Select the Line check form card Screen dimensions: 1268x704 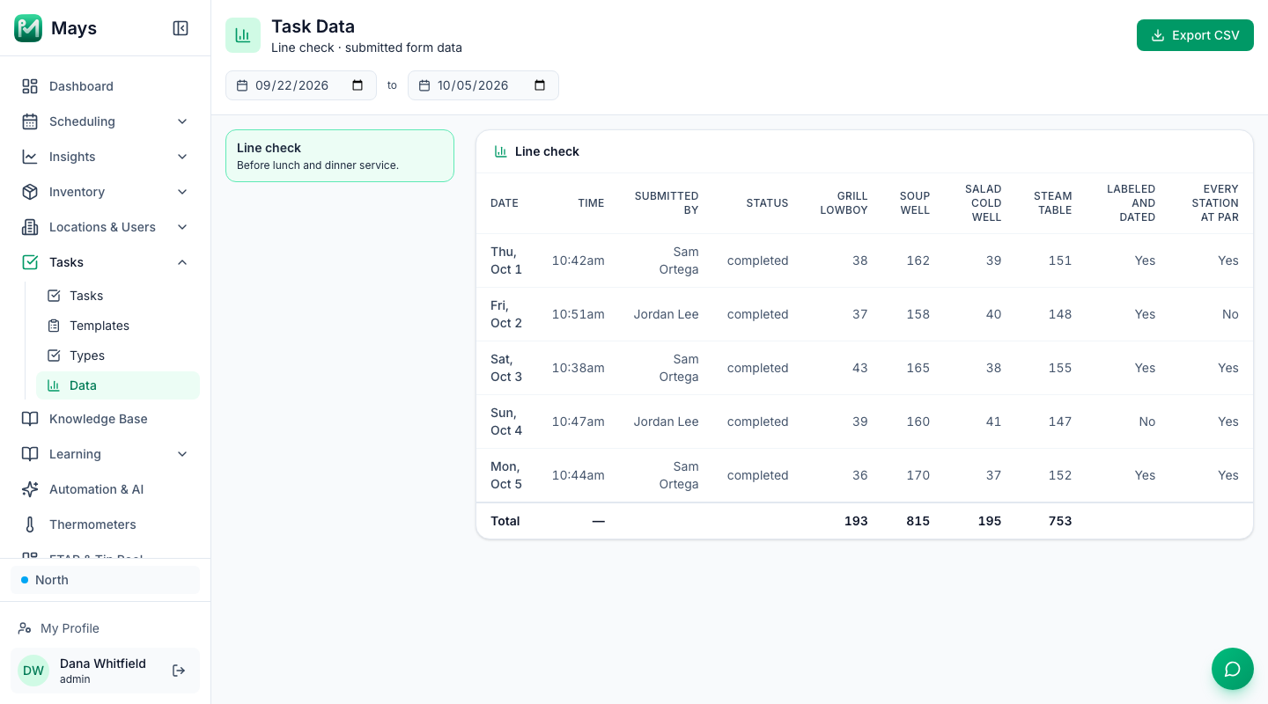pos(340,156)
